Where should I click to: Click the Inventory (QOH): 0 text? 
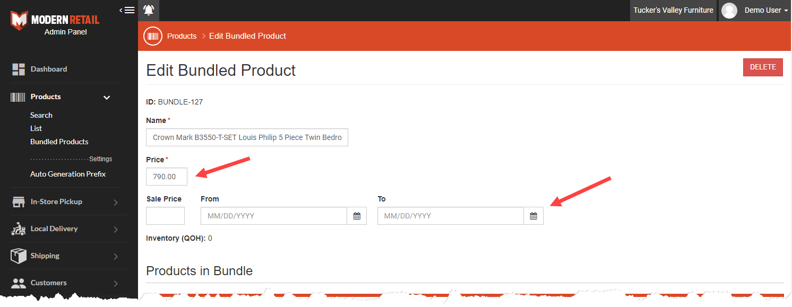179,239
